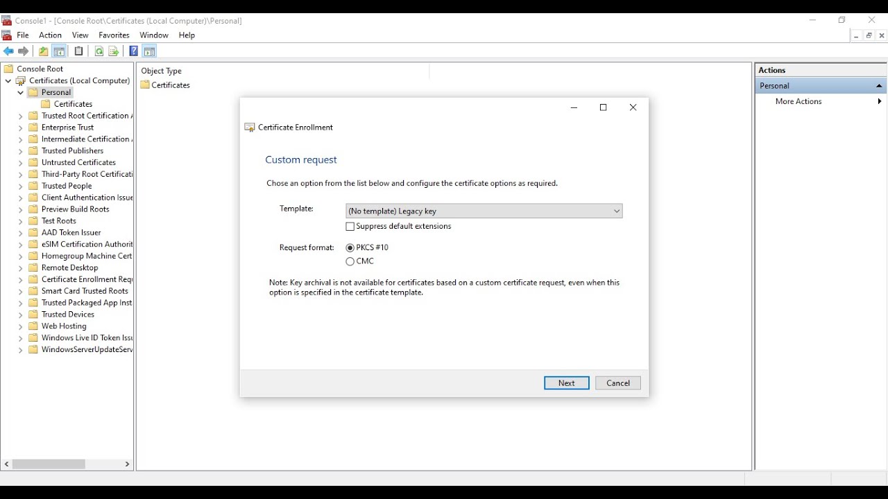
Task: Toggle the Show/Hide Console Tree icon
Action: 60,51
